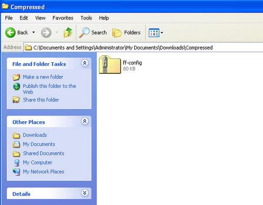
Task: Click the Publish to Web globe icon
Action: (x=16, y=86)
